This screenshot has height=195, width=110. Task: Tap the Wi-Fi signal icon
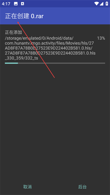click(x=97, y=4)
